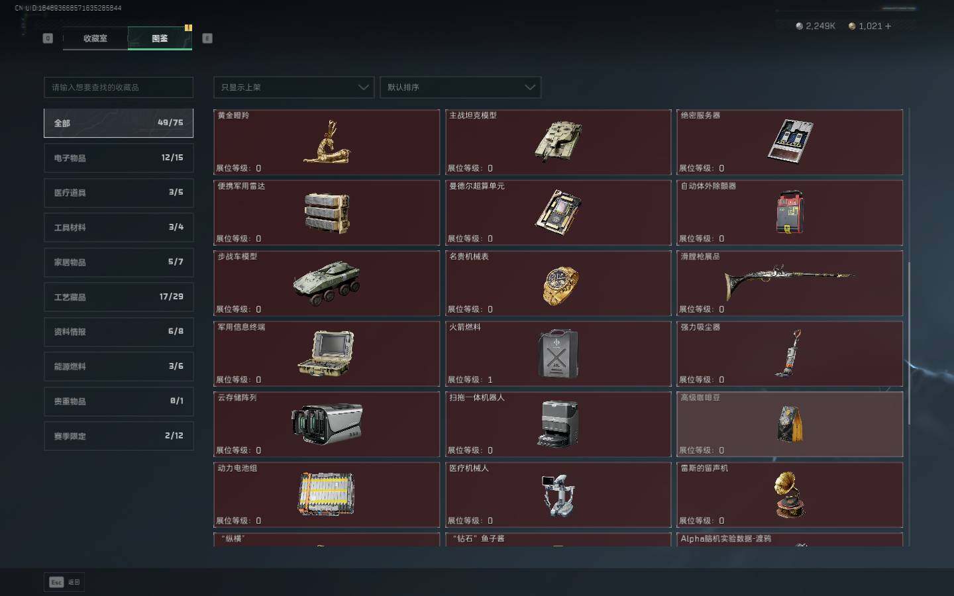Open the 只显示上架 filter dropdown
This screenshot has width=954, height=596.
[x=294, y=87]
